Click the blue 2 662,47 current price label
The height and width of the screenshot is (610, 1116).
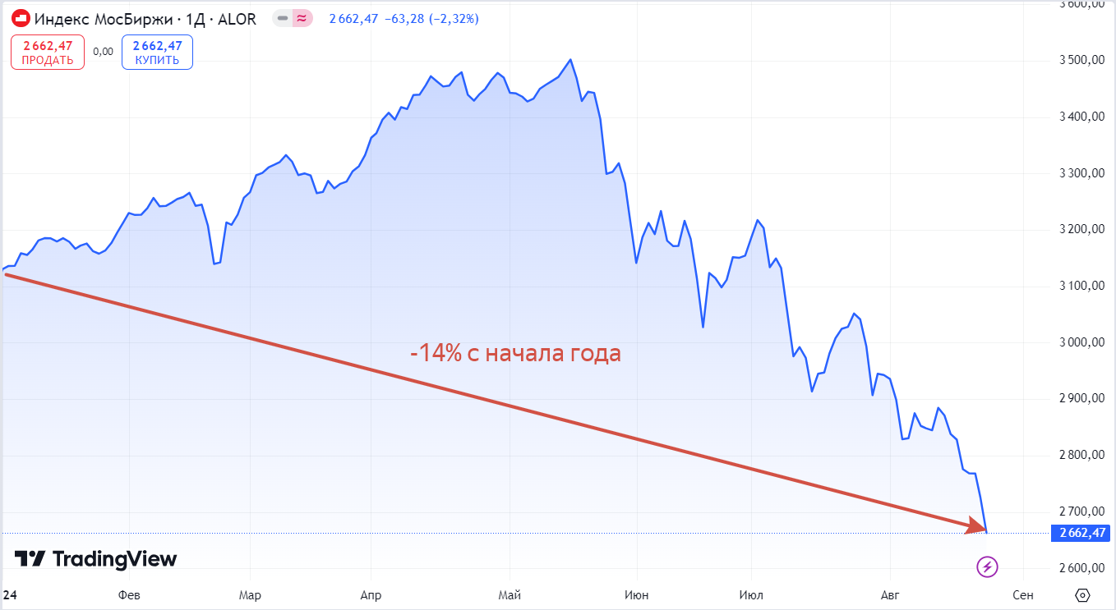point(1082,533)
